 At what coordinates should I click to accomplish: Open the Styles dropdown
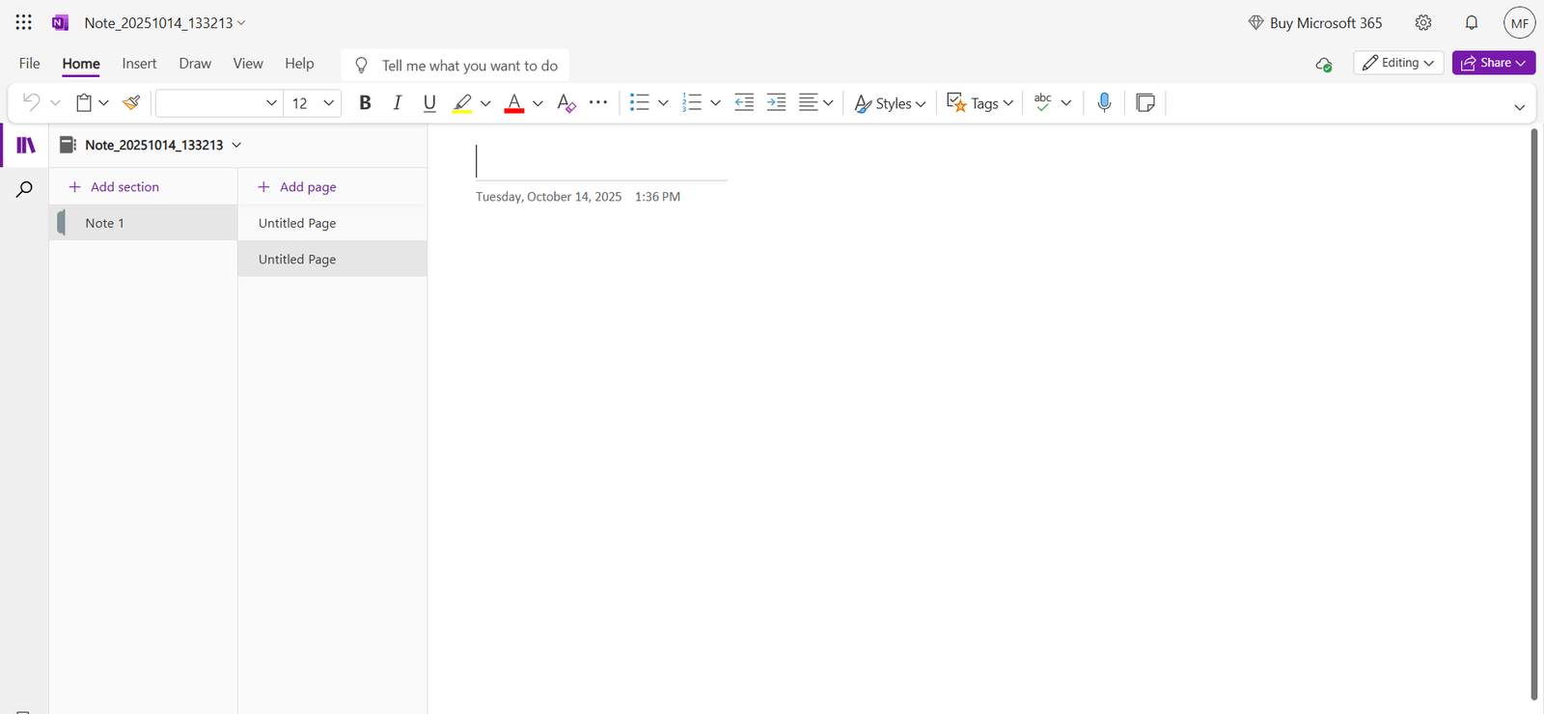(x=890, y=102)
